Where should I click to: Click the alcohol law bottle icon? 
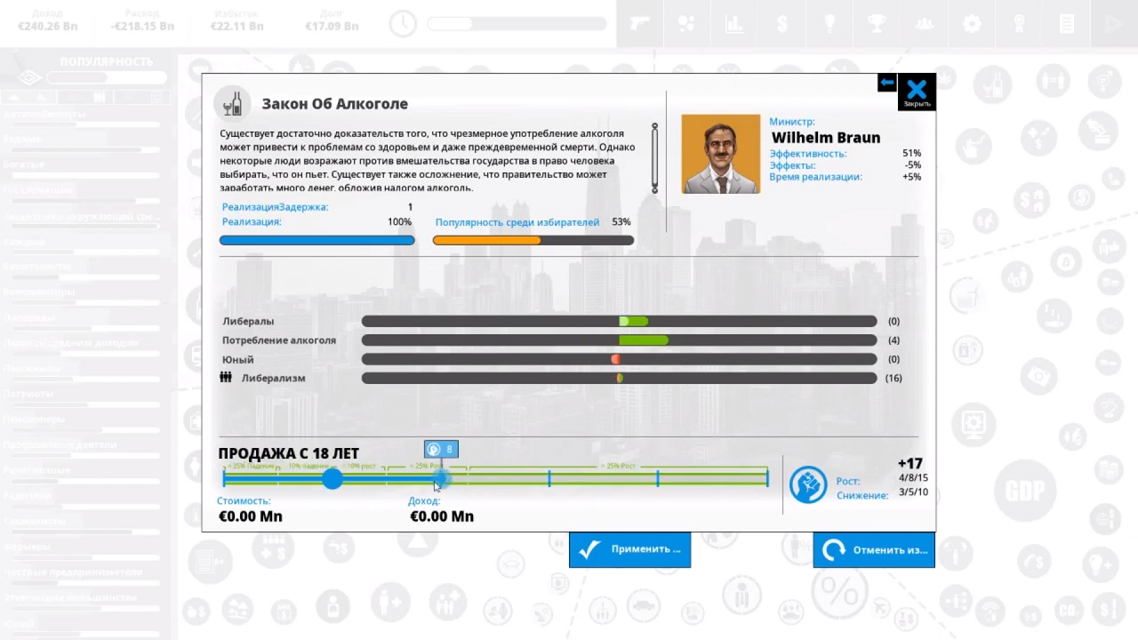pyautogui.click(x=232, y=104)
